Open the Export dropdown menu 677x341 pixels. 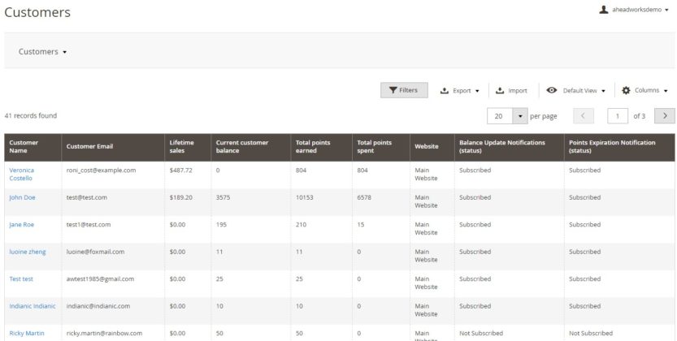(459, 91)
